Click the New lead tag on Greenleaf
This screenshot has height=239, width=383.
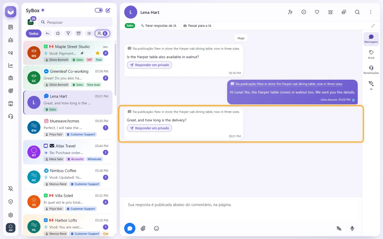pos(93,85)
